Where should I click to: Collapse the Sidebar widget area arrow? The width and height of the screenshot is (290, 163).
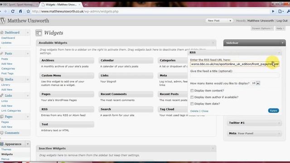point(282,43)
